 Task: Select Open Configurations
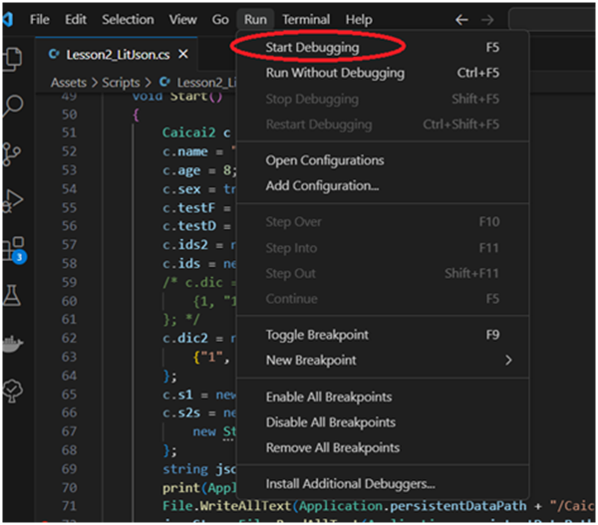pyautogui.click(x=383, y=160)
